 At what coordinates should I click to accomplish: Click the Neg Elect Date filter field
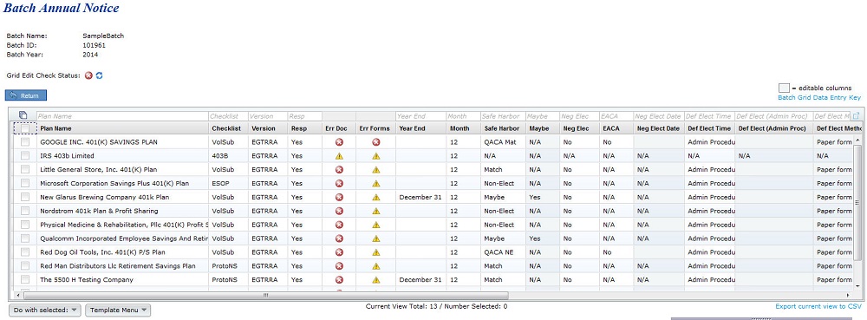pos(659,116)
